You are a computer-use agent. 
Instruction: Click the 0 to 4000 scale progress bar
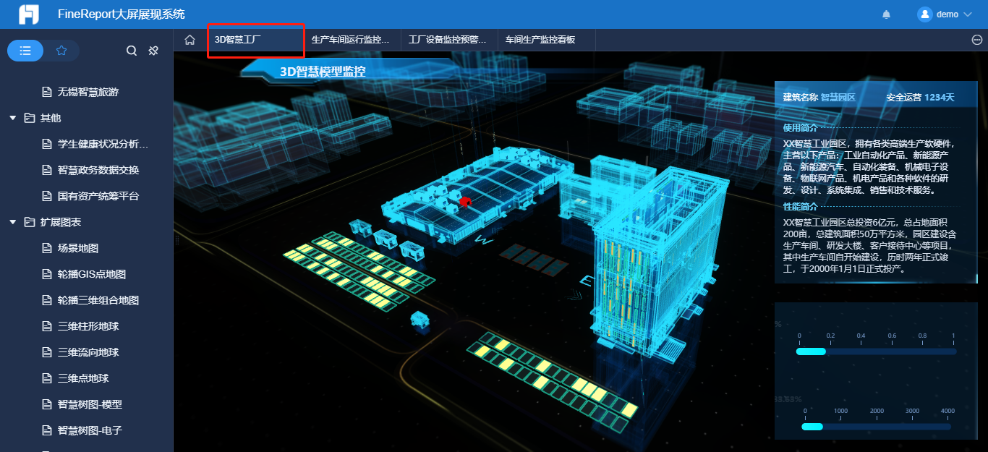[x=876, y=427]
